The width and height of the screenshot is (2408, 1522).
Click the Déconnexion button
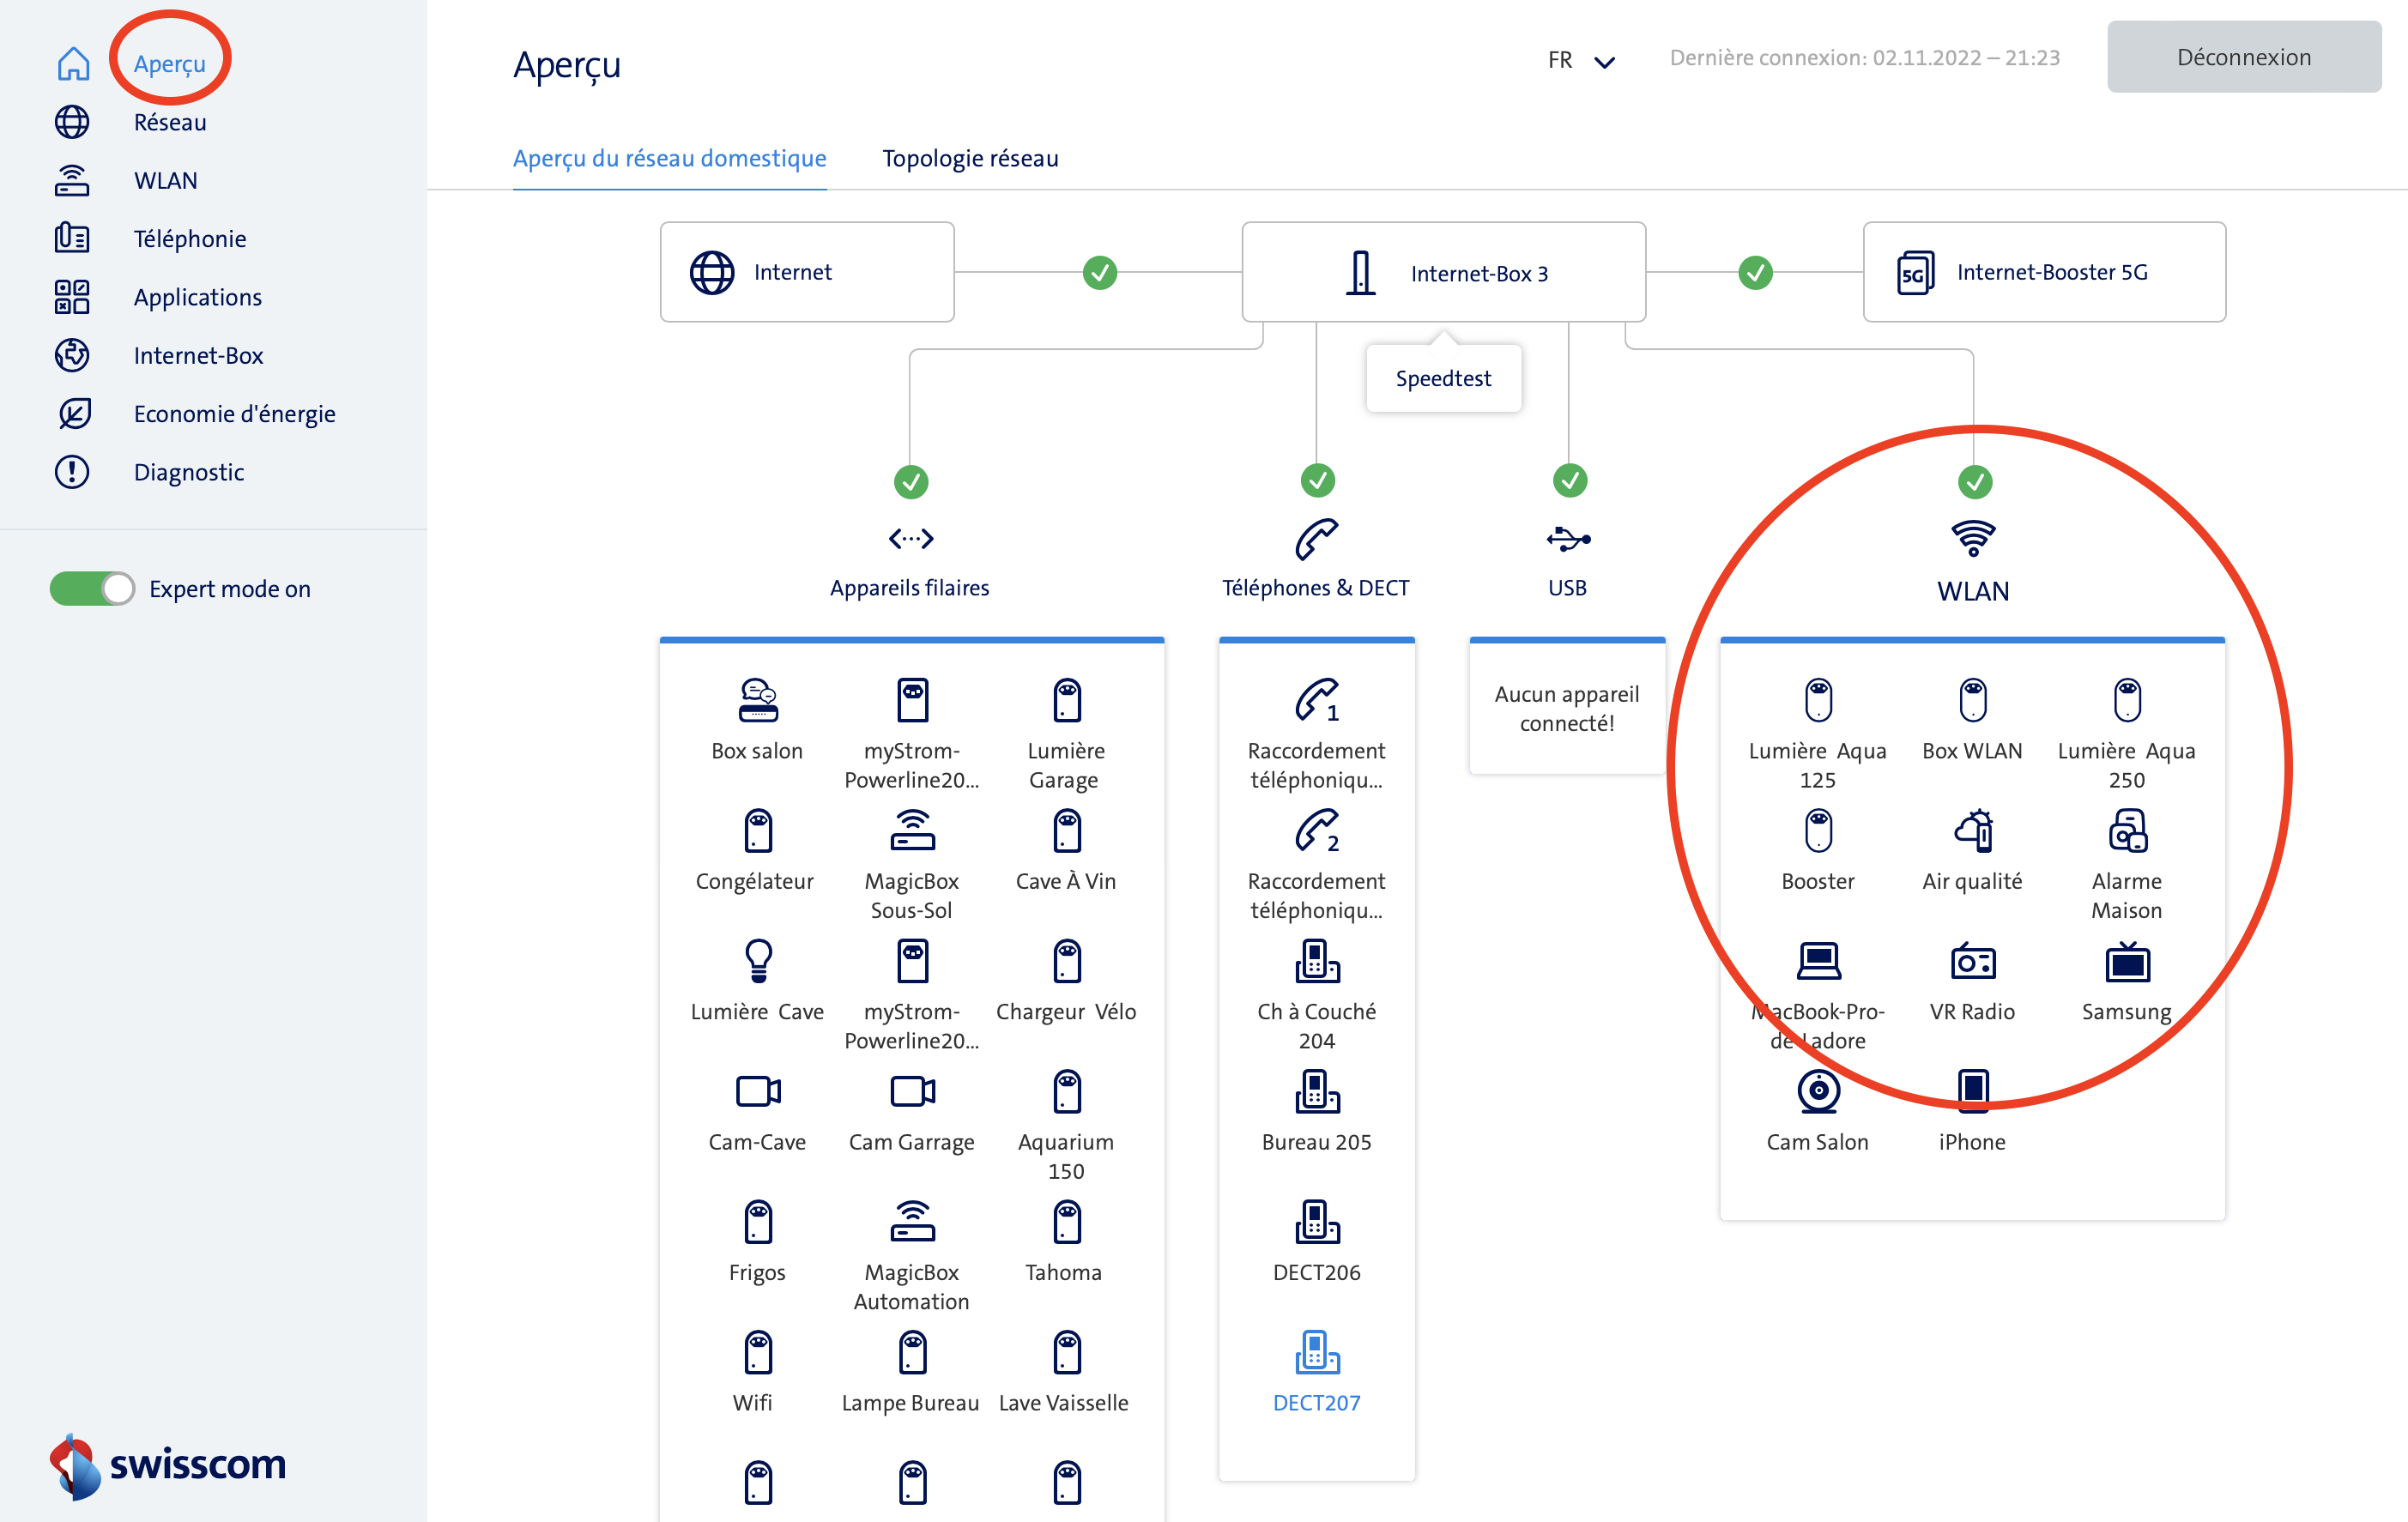pos(2243,57)
